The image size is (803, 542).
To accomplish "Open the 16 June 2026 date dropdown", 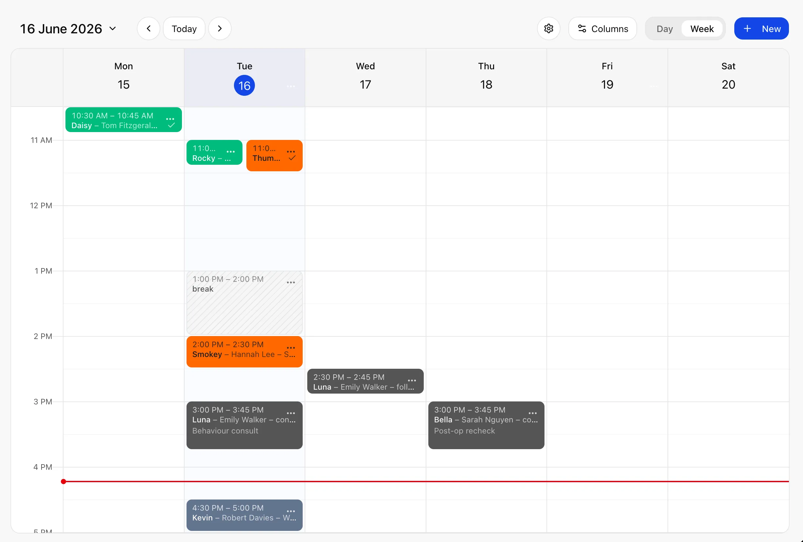I will (x=68, y=29).
